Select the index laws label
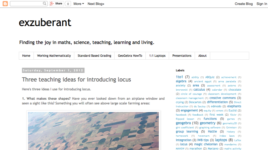This screenshot has width=268, height=150. coord(227,136)
